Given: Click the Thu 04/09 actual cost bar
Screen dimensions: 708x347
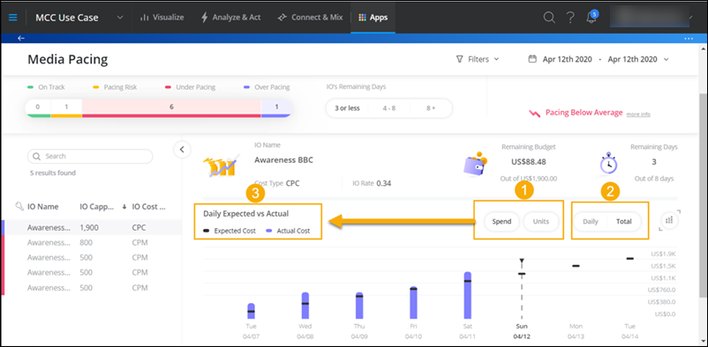Looking at the screenshot, I should pyautogui.click(x=359, y=306).
